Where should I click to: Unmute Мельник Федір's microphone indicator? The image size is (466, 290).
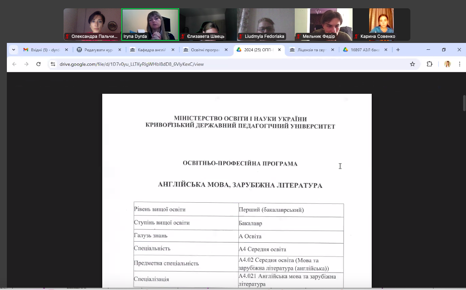(x=299, y=36)
